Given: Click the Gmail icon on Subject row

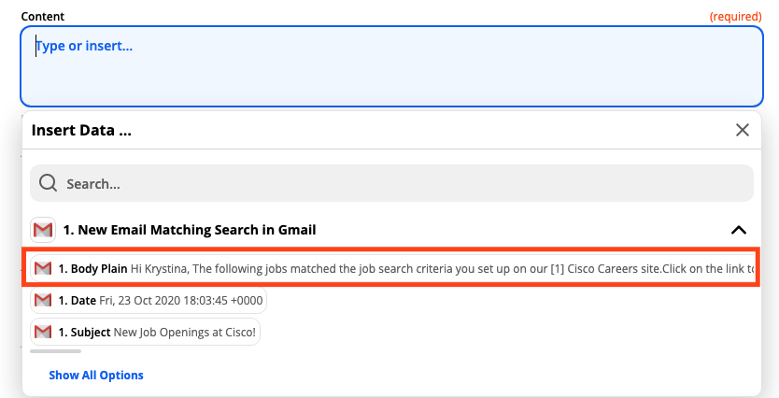Looking at the screenshot, I should pos(43,332).
